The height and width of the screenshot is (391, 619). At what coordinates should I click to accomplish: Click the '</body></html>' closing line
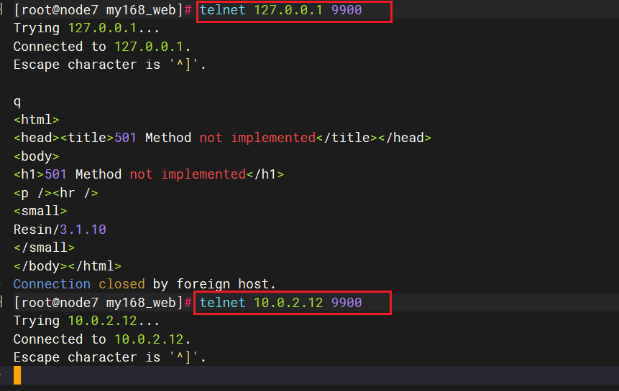tap(67, 266)
